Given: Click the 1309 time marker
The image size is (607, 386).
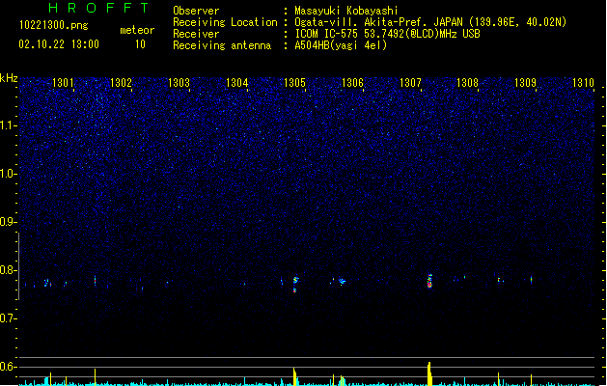Looking at the screenshot, I should point(525,83).
